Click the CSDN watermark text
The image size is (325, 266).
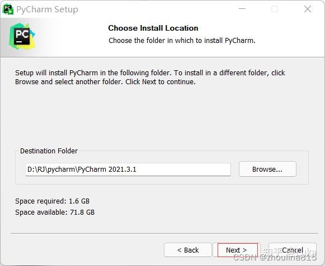275,258
